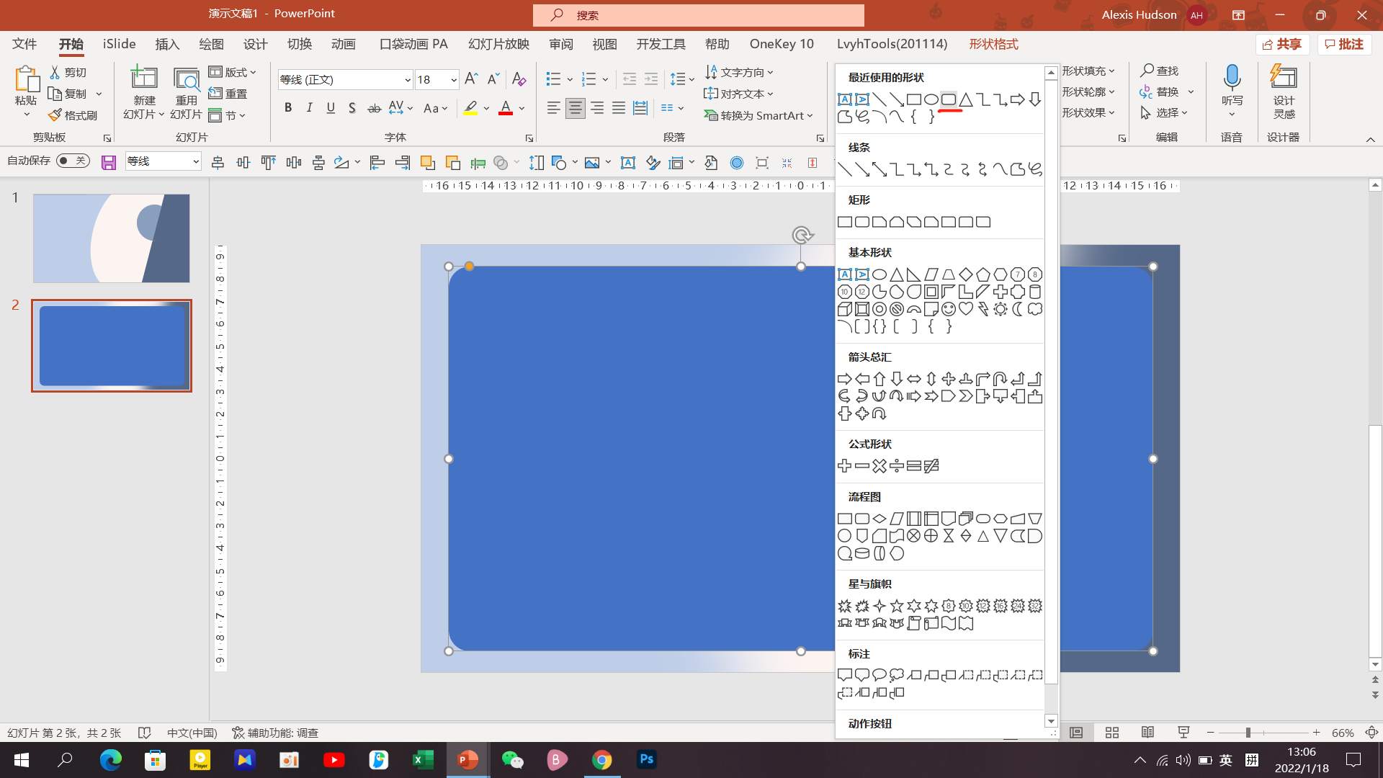
Task: Select the right arrow block shape
Action: (844, 379)
